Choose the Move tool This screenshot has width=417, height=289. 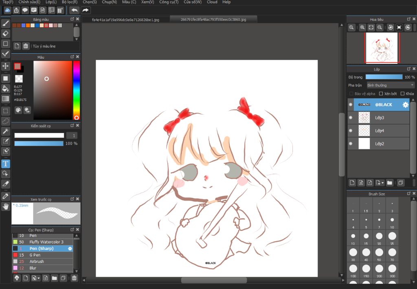pos(6,66)
